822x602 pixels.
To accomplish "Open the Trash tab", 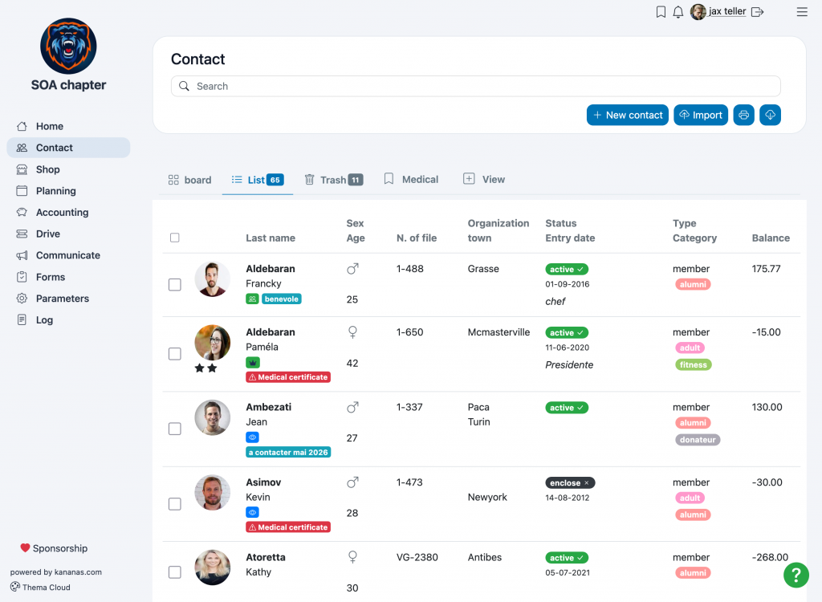I will 333,180.
